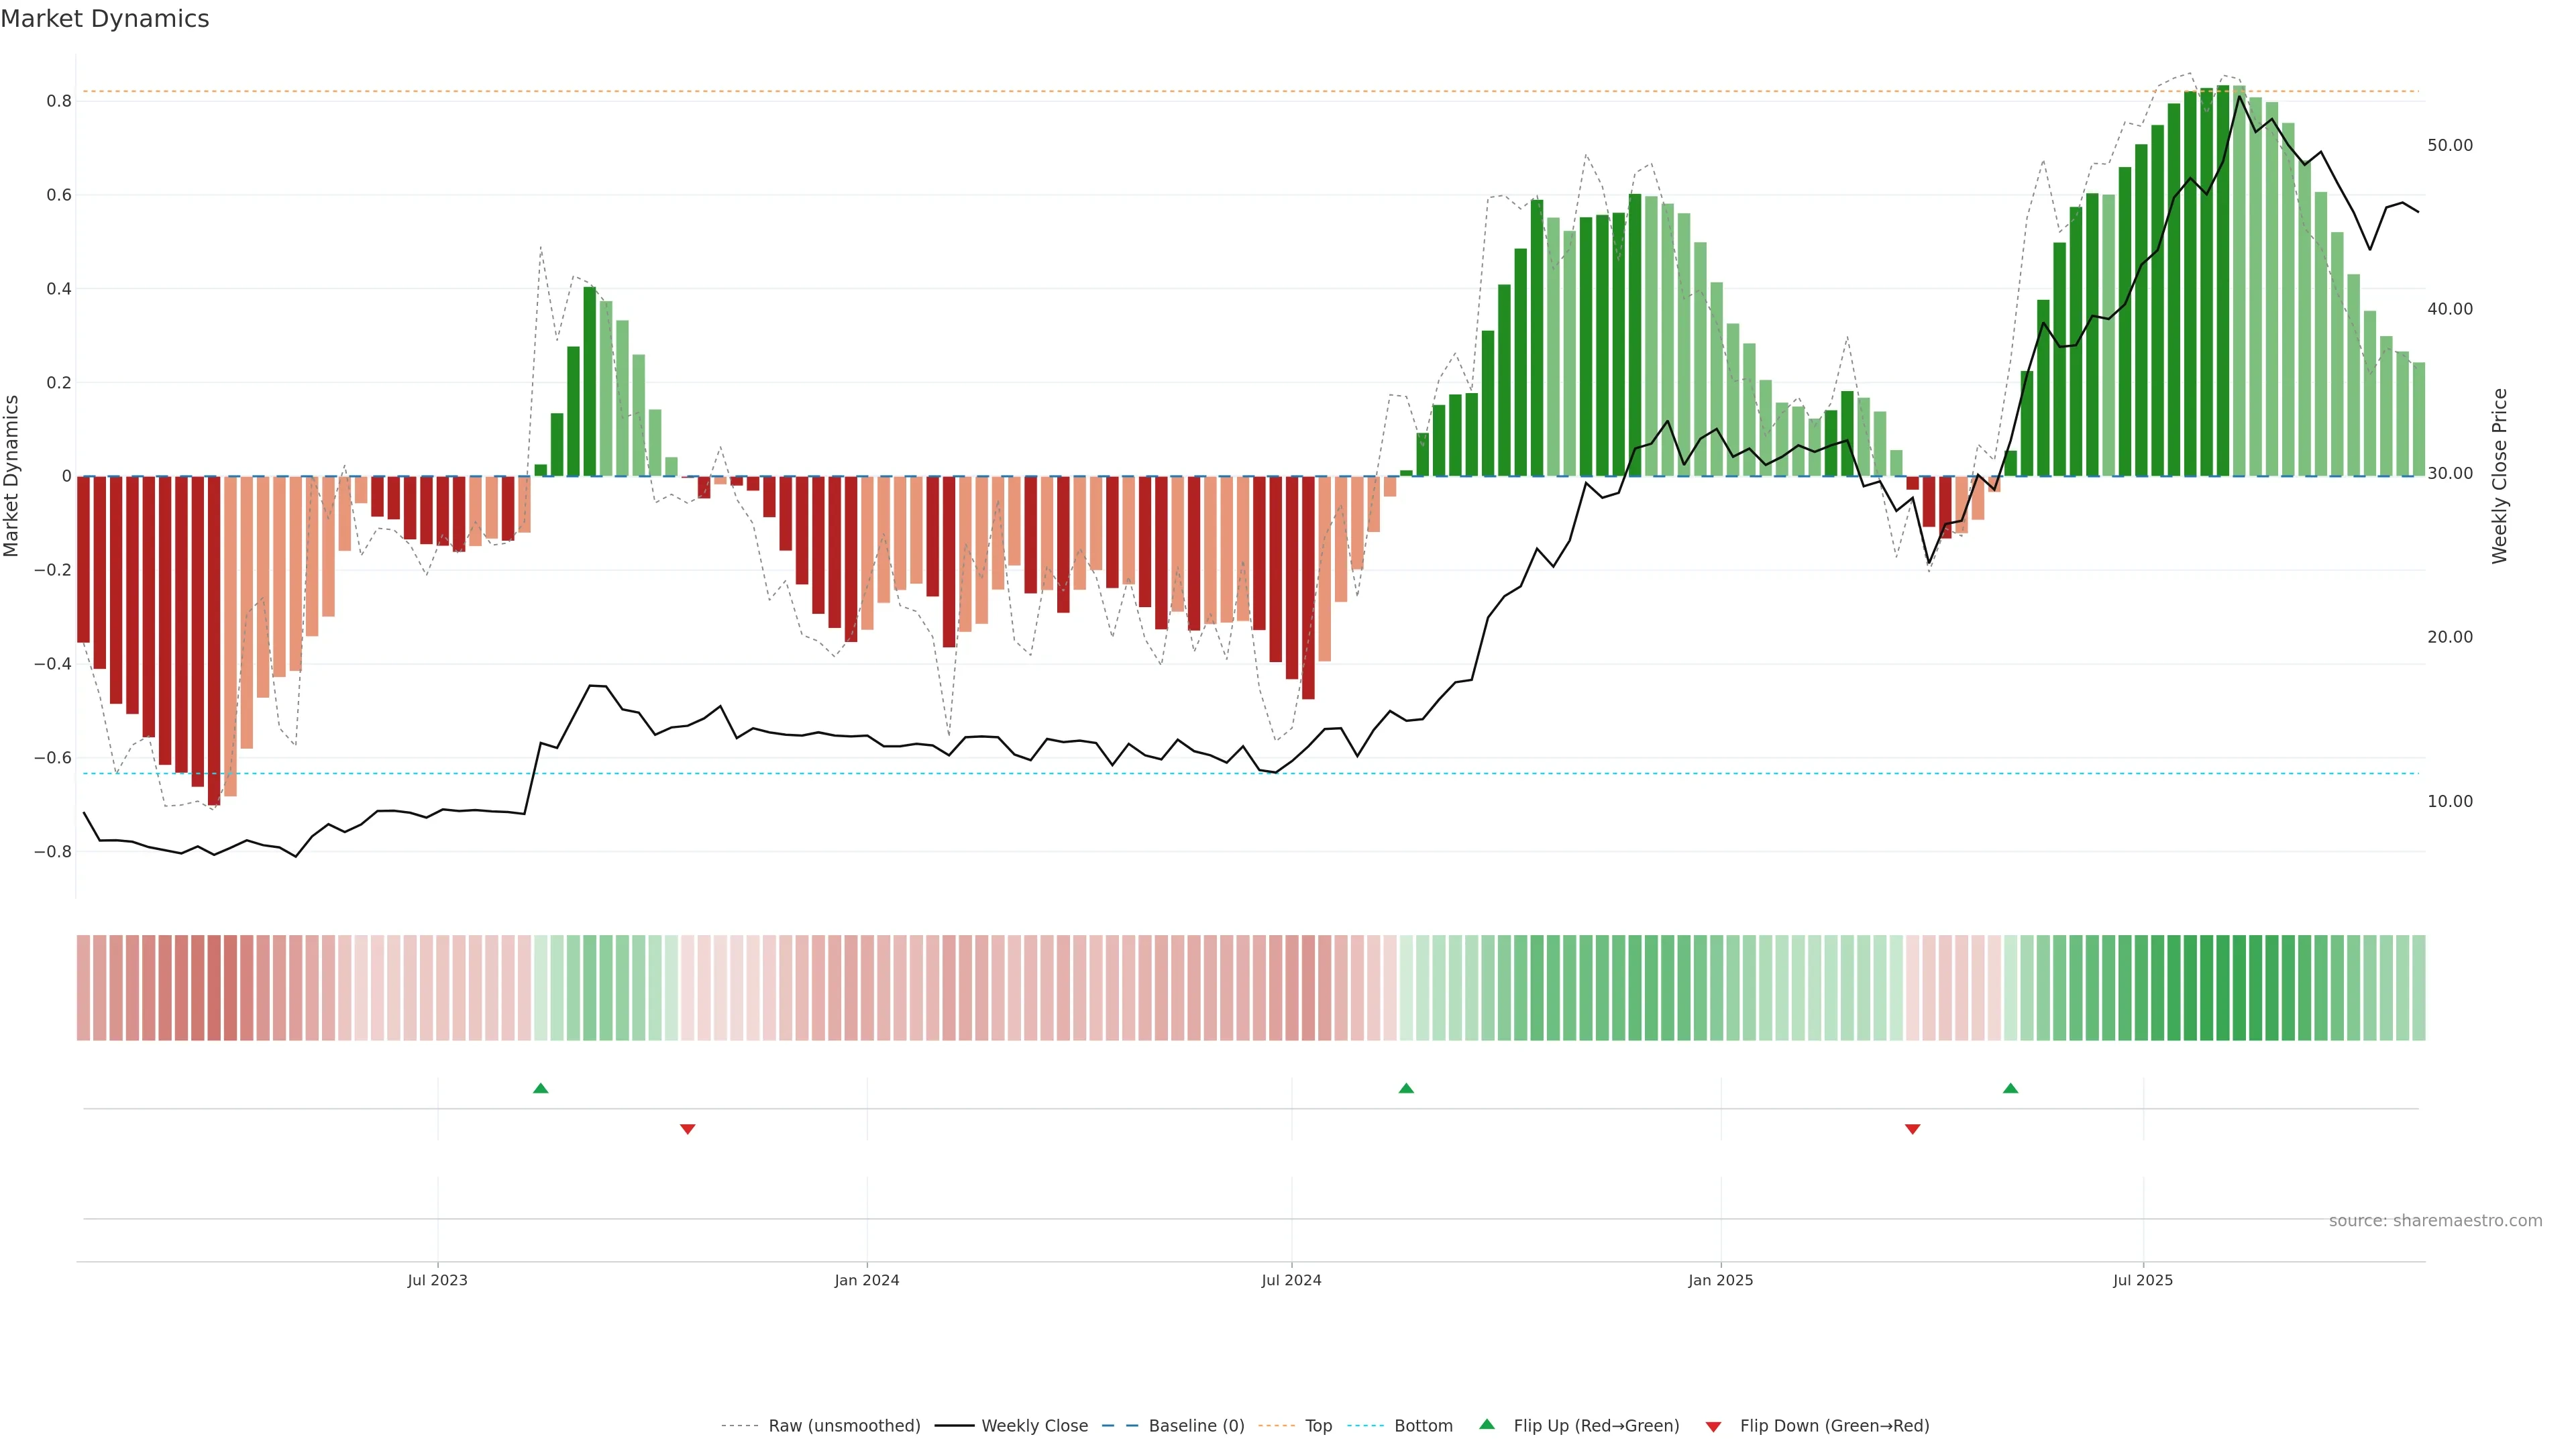Click the Weekly Close Price axis title

(x=2499, y=476)
